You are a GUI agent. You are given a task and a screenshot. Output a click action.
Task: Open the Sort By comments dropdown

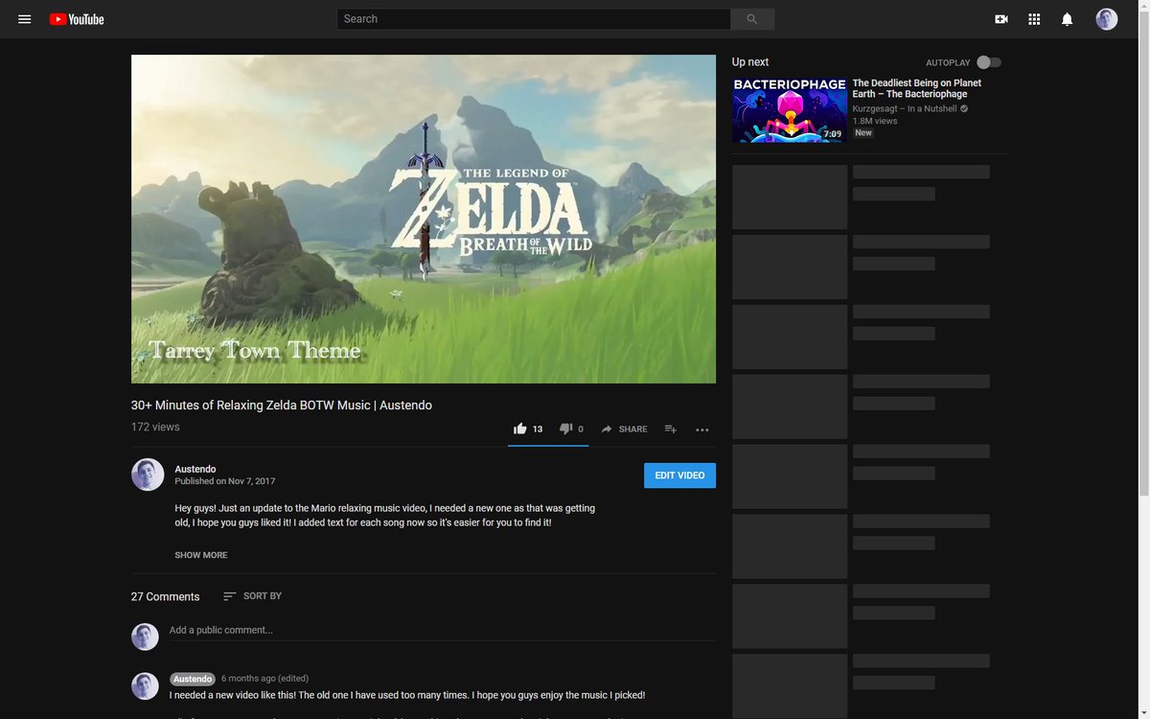coord(252,596)
